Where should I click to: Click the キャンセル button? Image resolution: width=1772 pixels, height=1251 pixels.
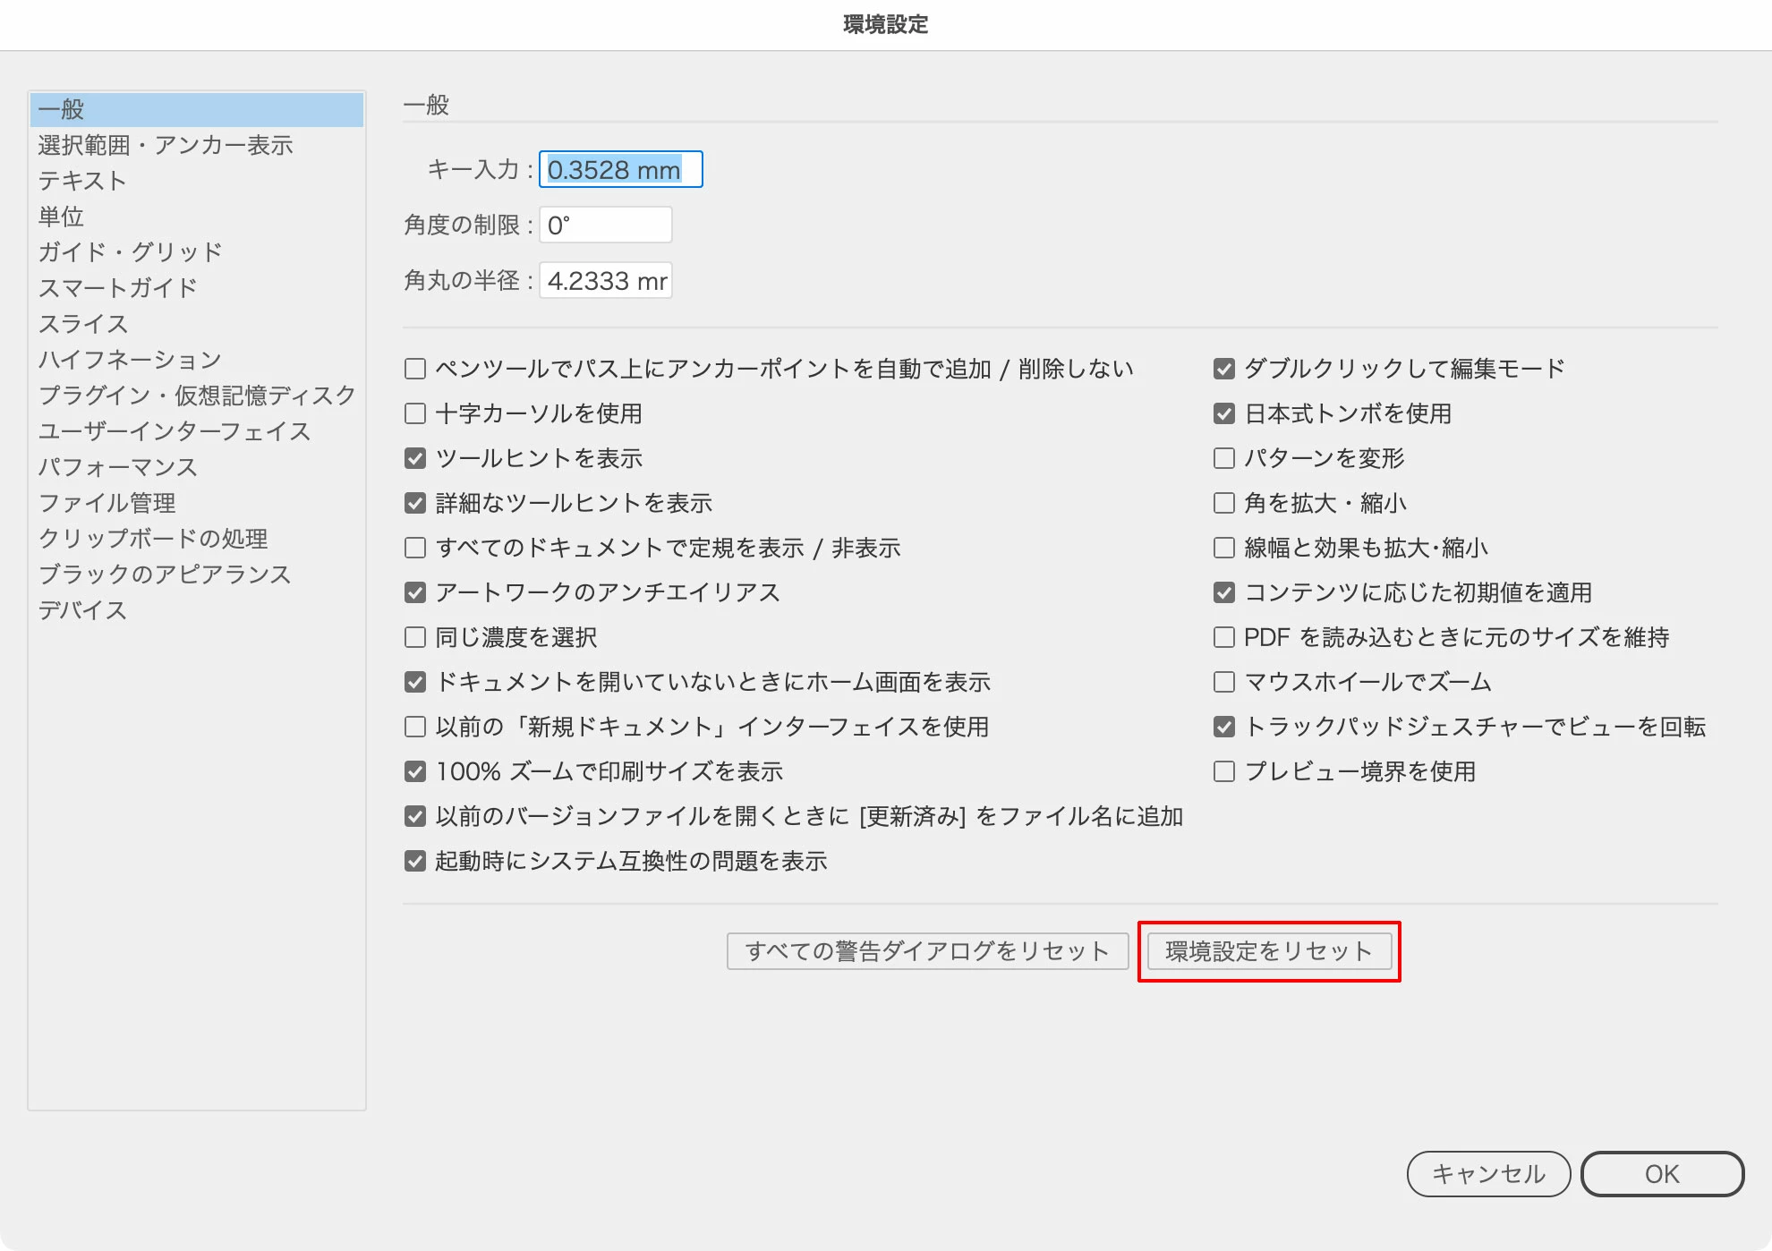1488,1174
